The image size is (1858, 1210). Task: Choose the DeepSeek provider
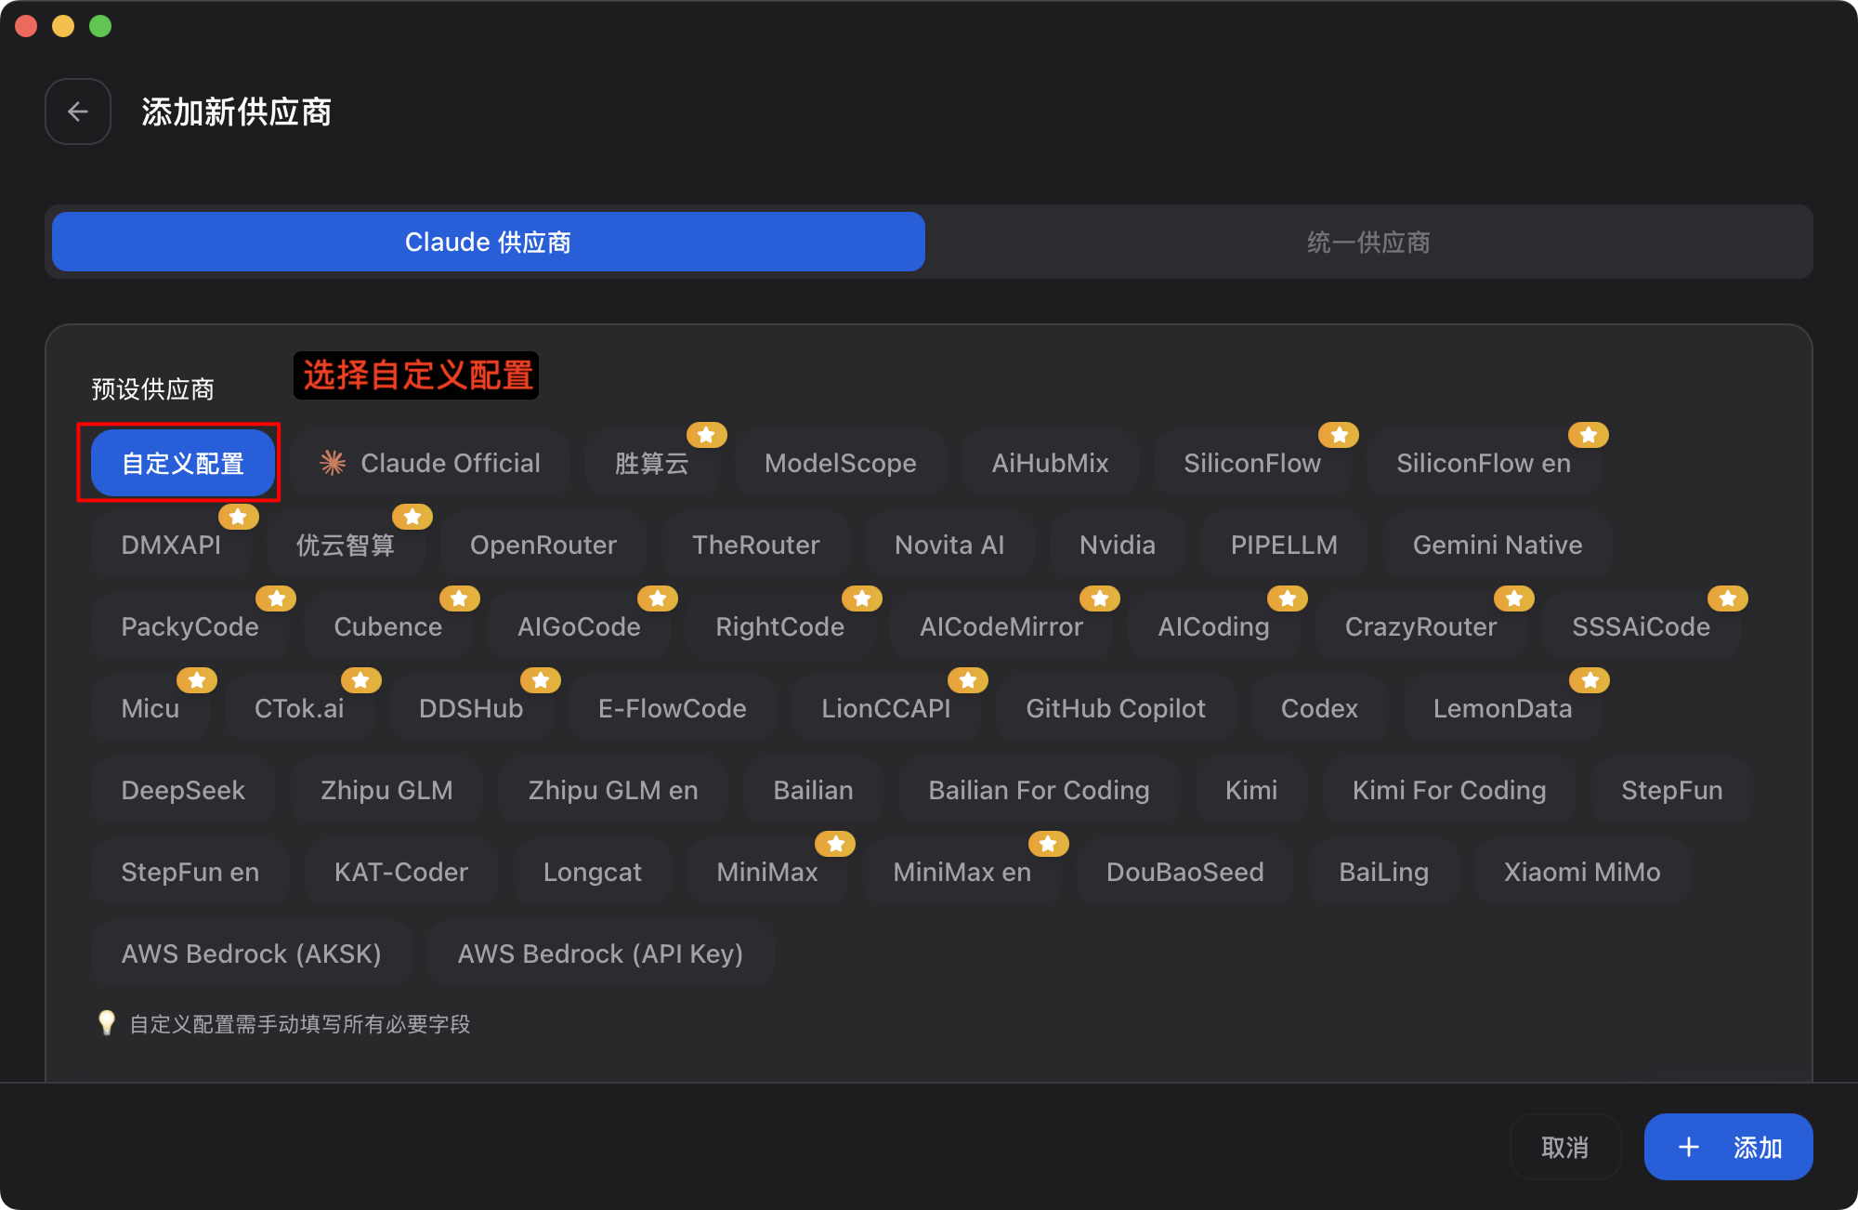click(x=183, y=790)
